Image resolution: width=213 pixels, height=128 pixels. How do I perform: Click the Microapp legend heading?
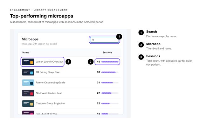(x=153, y=44)
